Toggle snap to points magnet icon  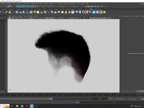click(x=47, y=6)
